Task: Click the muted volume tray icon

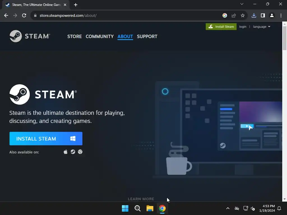Action: coord(253,208)
